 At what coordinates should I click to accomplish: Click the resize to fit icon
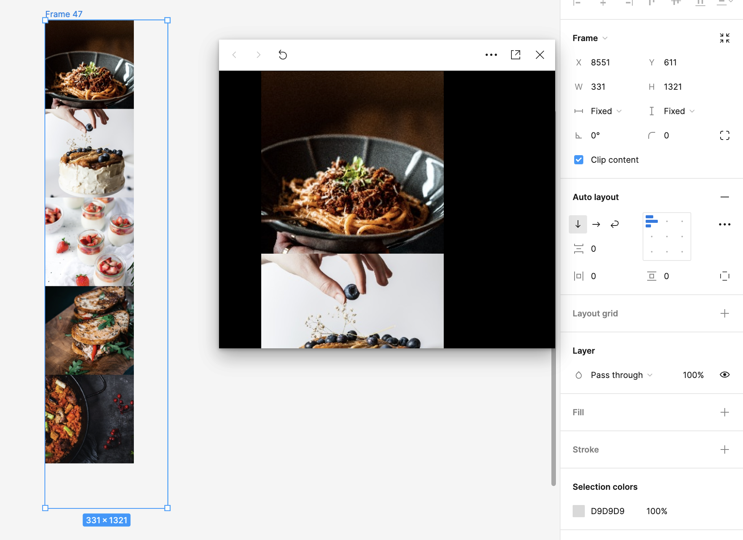[724, 38]
